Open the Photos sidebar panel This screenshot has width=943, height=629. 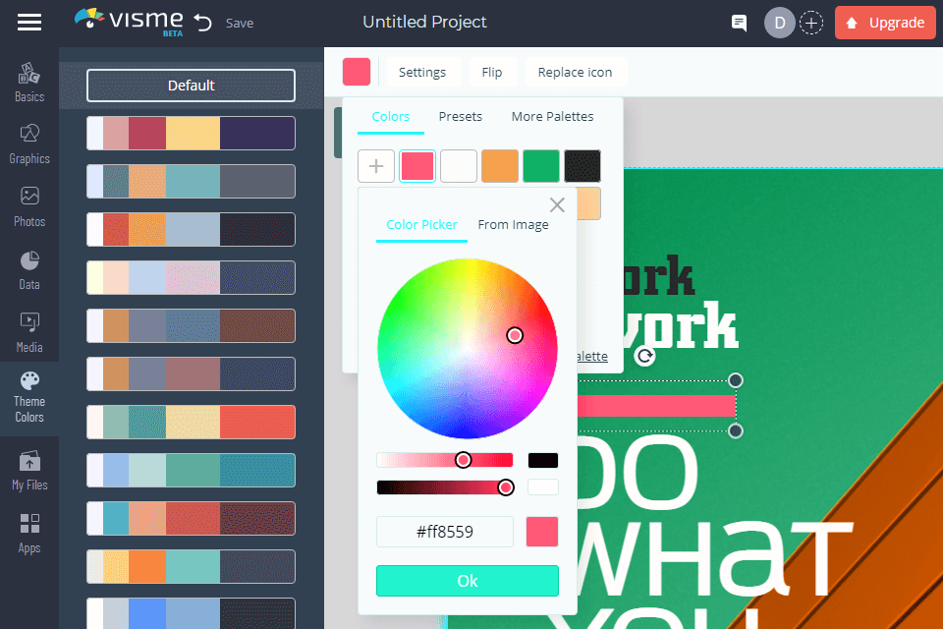coord(29,206)
